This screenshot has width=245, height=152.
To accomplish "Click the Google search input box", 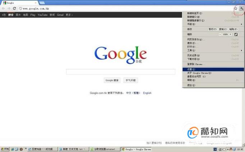I will 121,72.
